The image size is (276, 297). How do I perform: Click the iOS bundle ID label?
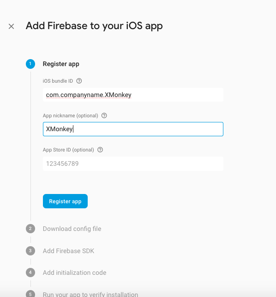pyautogui.click(x=58, y=81)
